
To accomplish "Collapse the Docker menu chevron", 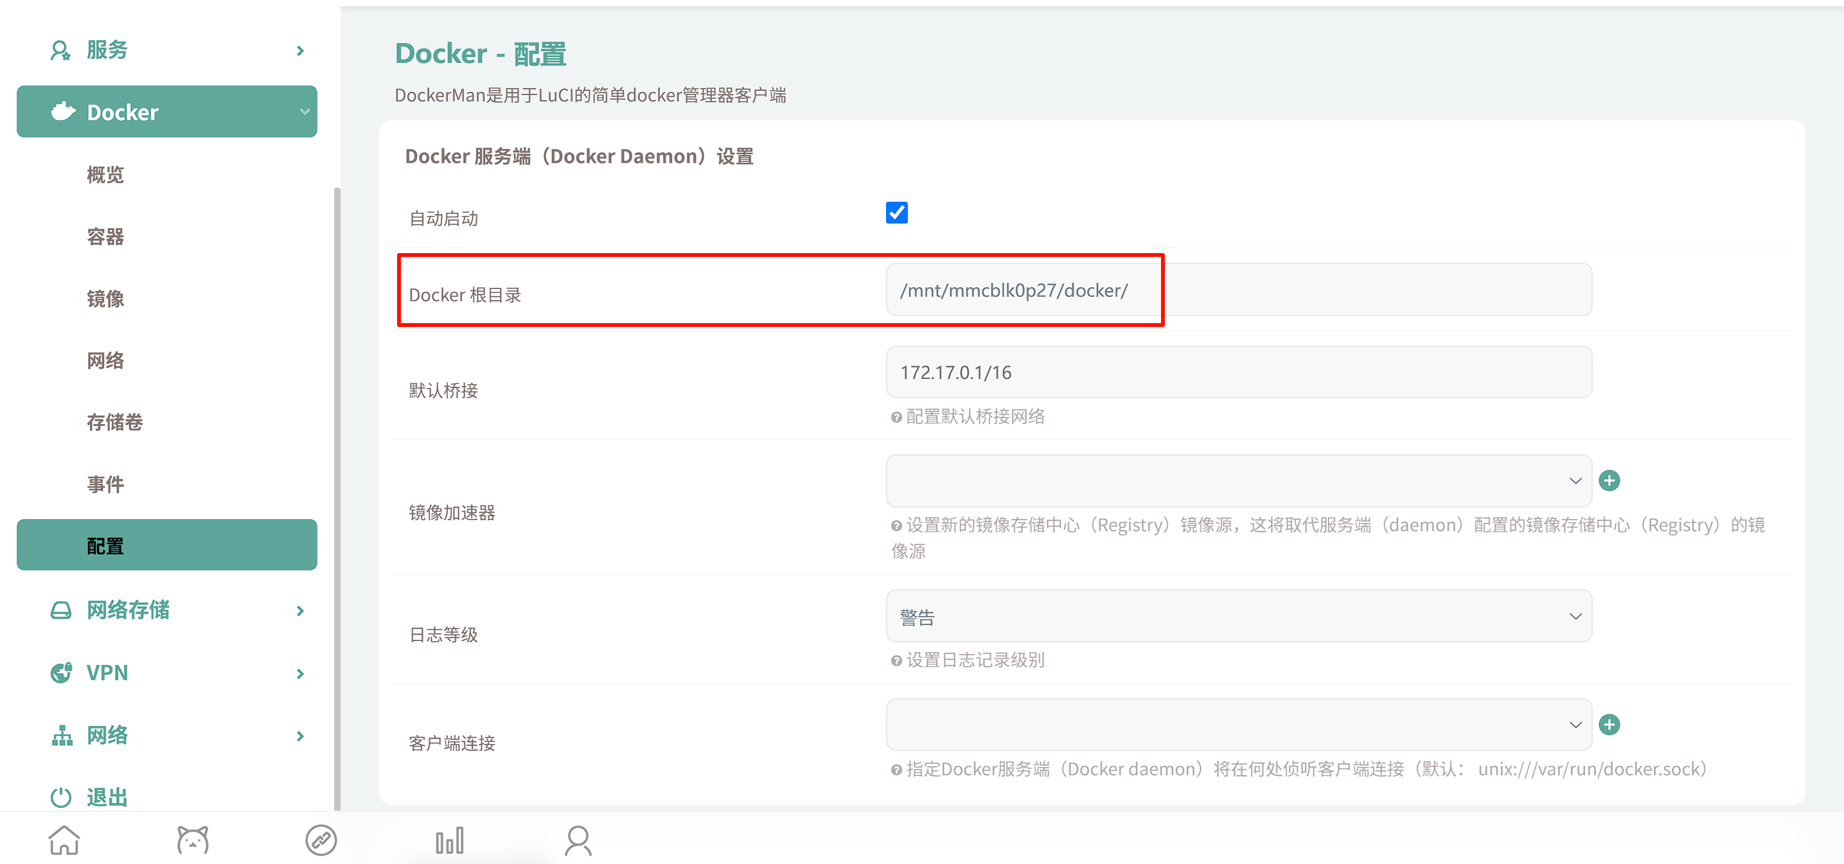I will pos(305,112).
